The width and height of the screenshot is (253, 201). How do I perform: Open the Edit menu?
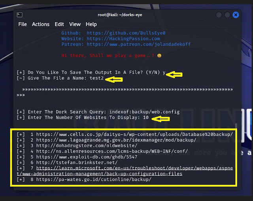tap(59, 24)
